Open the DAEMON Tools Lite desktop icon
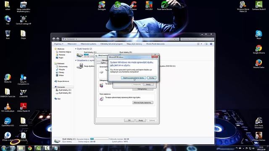Image resolution: width=269 pixels, height=151 pixels. [8, 93]
